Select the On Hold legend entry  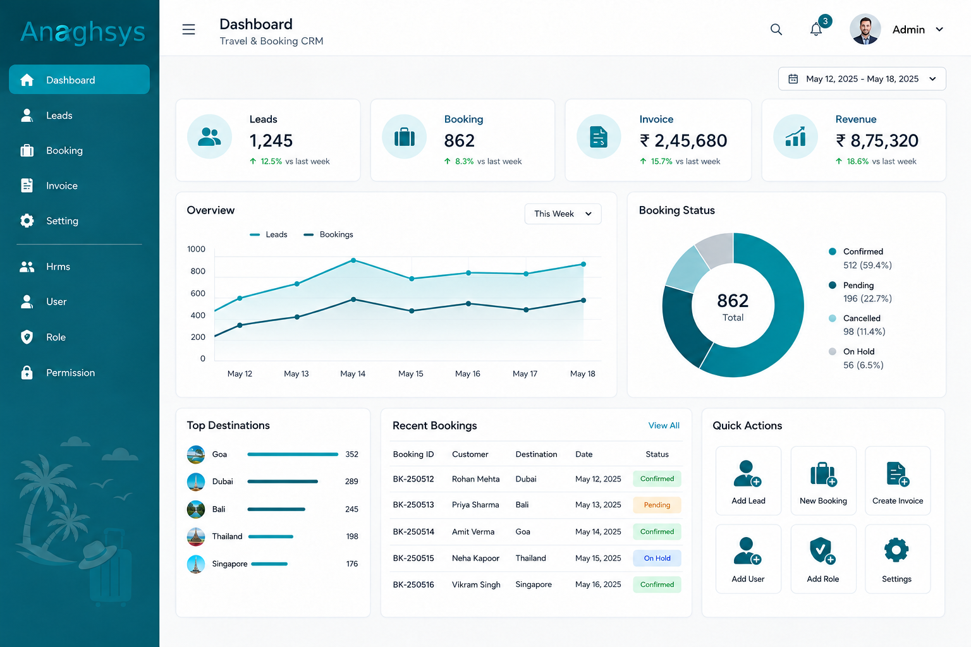pyautogui.click(x=857, y=358)
